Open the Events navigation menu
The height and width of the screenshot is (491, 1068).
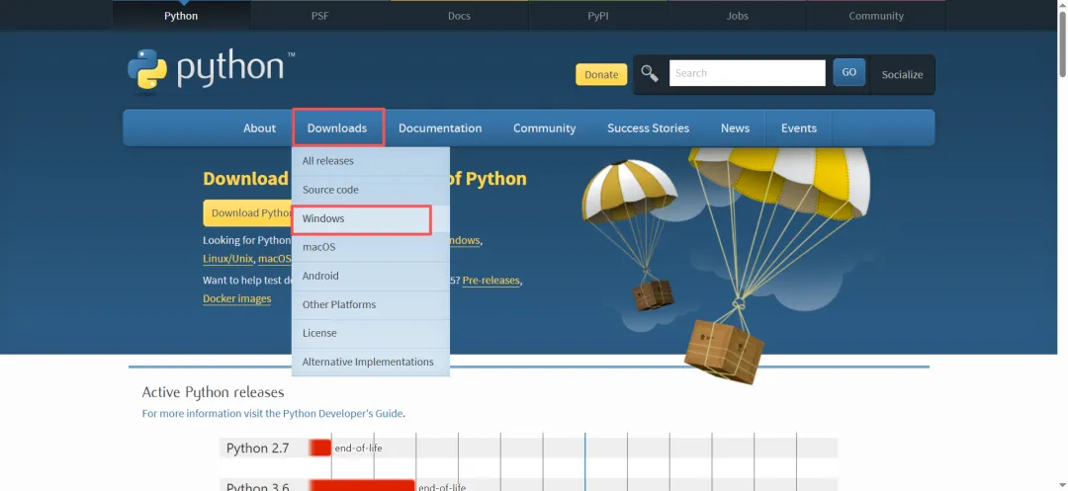click(x=799, y=127)
